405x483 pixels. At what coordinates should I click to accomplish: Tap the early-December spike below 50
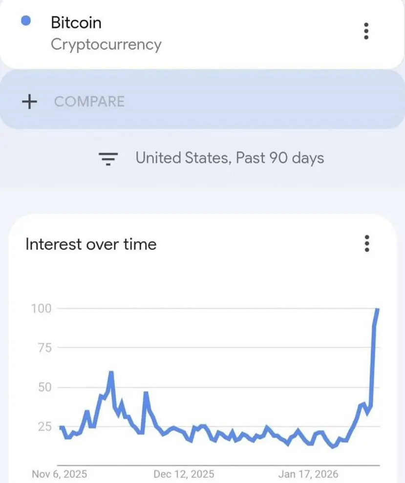pos(146,393)
